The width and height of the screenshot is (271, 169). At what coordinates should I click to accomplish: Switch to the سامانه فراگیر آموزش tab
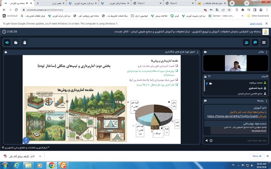click(x=115, y=3)
